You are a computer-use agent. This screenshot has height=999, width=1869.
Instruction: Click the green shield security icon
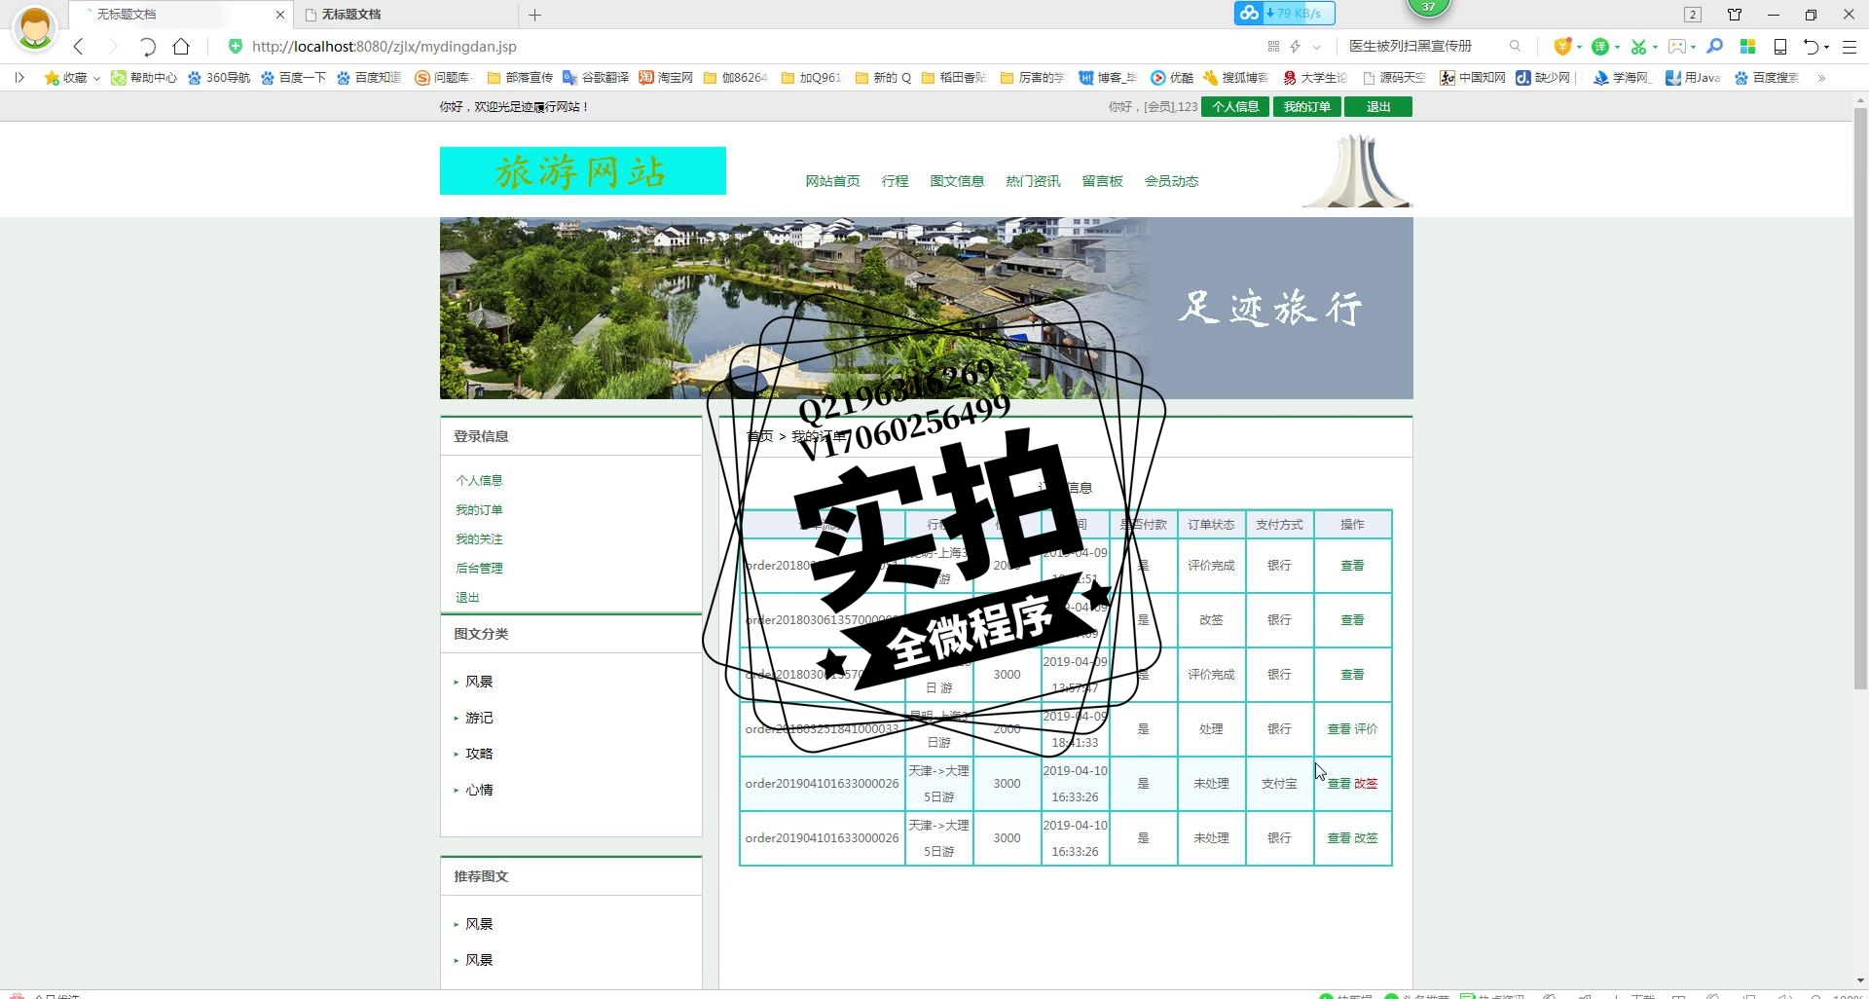235,46
